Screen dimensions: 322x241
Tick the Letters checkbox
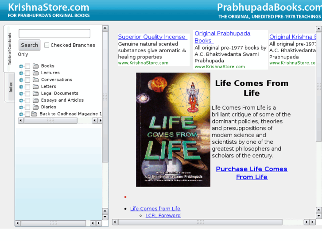[x=27, y=87]
